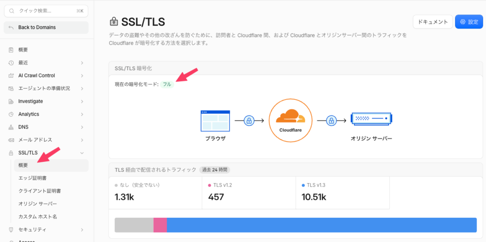The height and width of the screenshot is (242, 486).
Task: Expand the セキュリティ chevron
Action: pyautogui.click(x=82, y=230)
